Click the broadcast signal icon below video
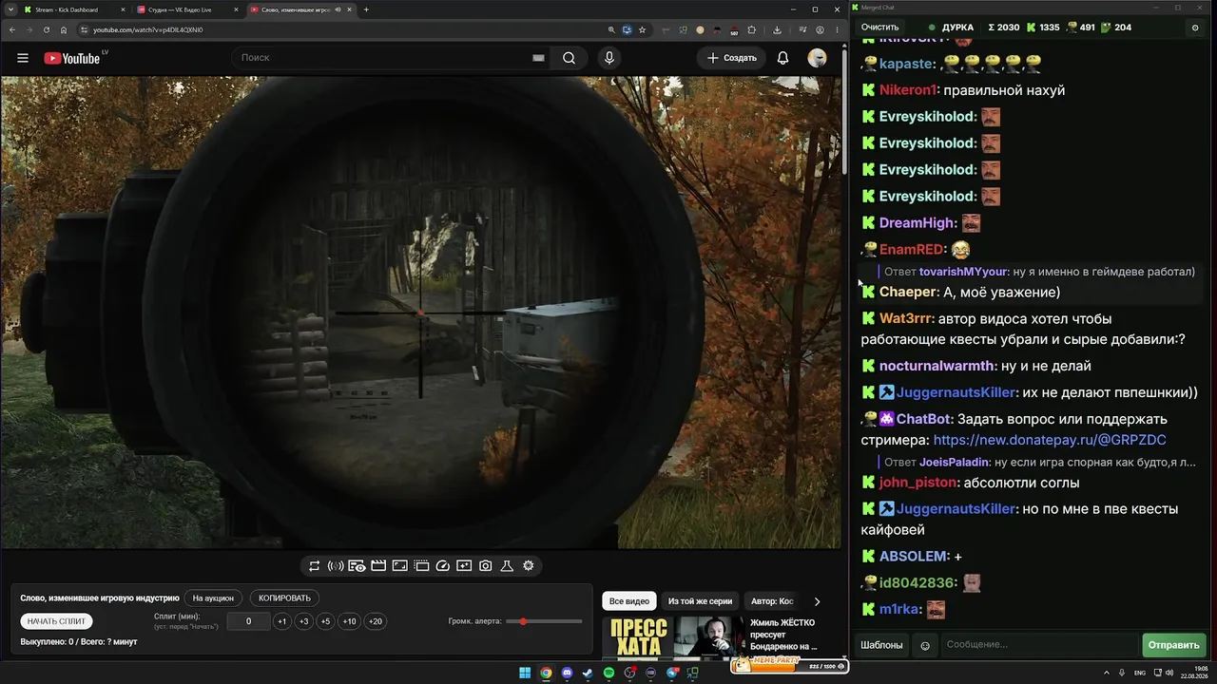1217x684 pixels. [x=336, y=566]
